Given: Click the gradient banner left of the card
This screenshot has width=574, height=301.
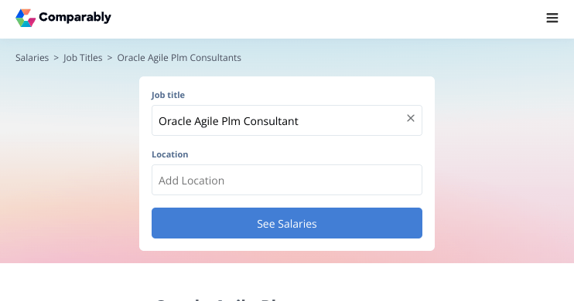Looking at the screenshot, I should click(70, 164).
